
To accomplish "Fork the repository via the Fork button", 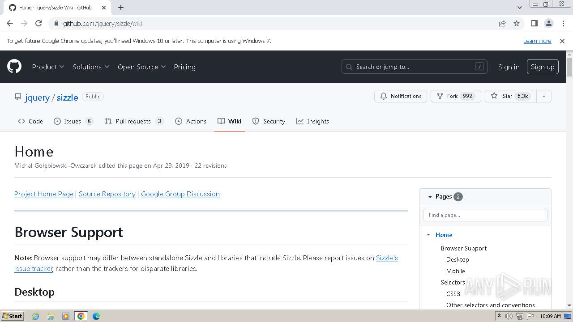I will (456, 96).
